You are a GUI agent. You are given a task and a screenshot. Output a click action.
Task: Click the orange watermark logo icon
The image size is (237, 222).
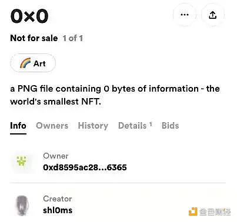[193, 211]
